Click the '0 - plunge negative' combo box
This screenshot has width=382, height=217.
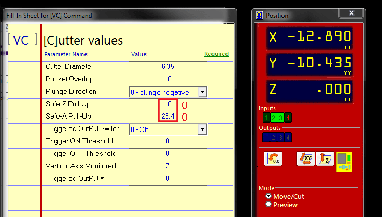point(168,92)
